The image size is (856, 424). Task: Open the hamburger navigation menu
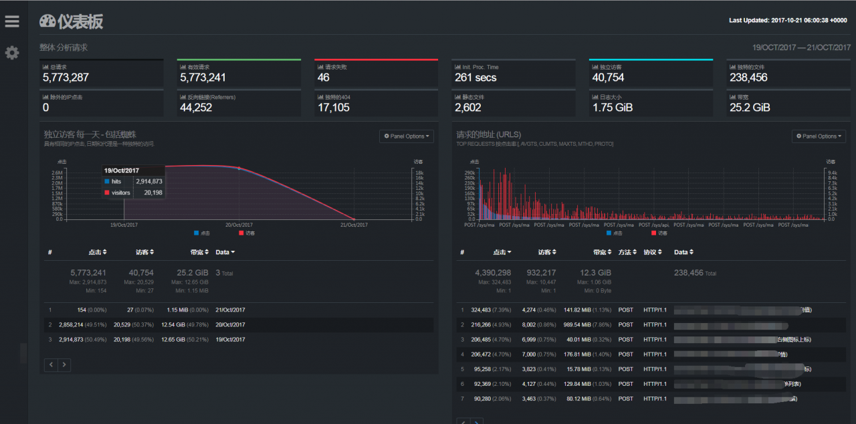[x=12, y=21]
